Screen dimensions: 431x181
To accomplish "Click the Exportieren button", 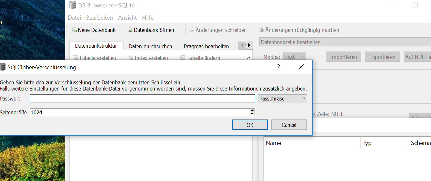I will click(x=382, y=57).
